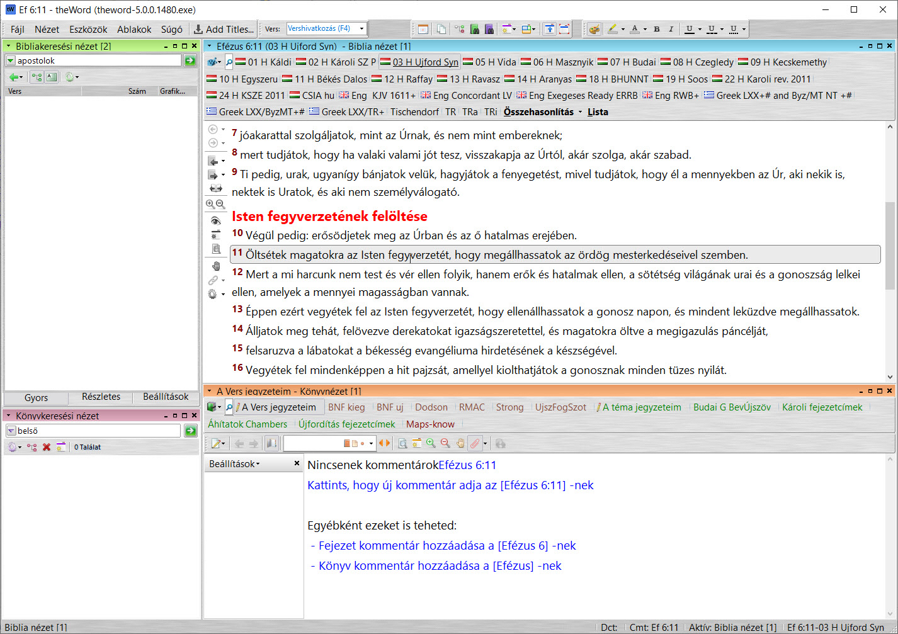This screenshot has height=634, width=898.
Task: Click the blue 'Efézus 6:11' link in the commentary pane
Action: click(x=467, y=465)
